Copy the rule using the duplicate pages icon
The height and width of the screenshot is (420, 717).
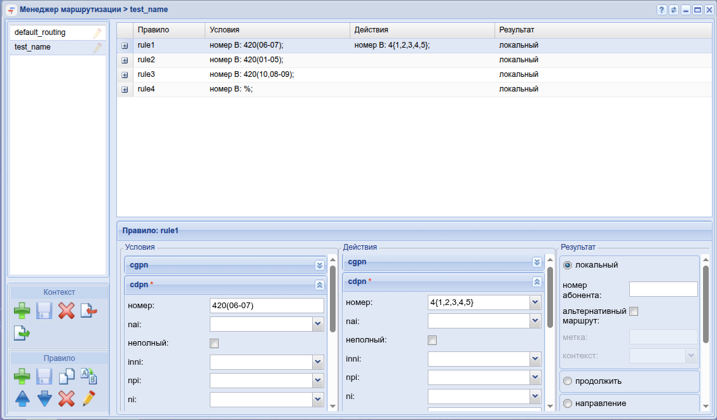coord(66,377)
